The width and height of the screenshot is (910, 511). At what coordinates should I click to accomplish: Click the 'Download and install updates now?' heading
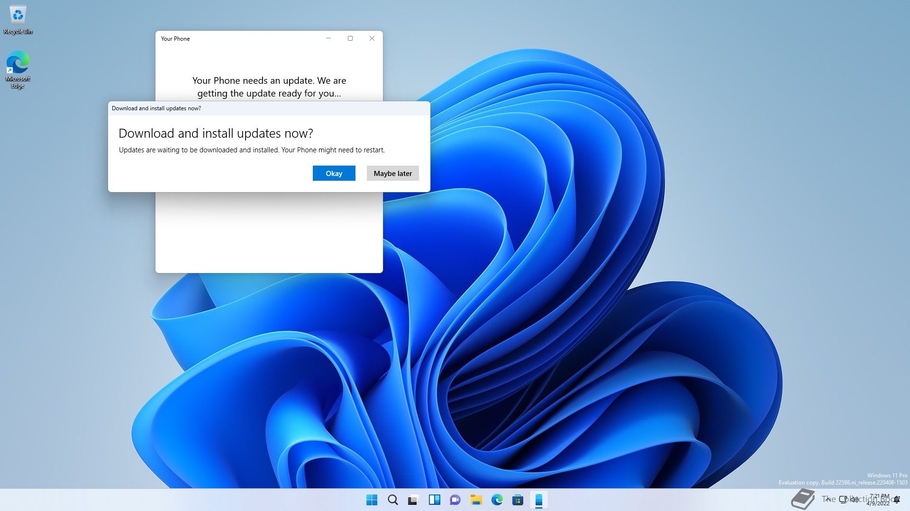216,133
